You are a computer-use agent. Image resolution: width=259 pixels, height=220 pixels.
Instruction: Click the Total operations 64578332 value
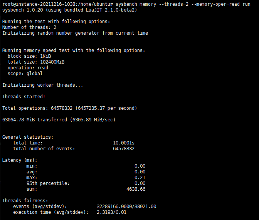click(x=62, y=108)
